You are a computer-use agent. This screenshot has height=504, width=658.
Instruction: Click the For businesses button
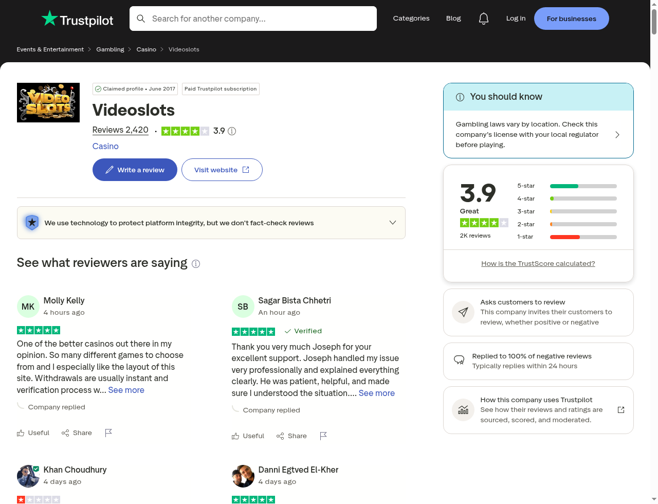[x=572, y=19]
